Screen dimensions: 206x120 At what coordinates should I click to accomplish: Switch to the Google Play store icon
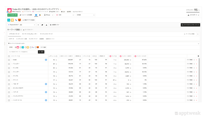tap(40, 15)
